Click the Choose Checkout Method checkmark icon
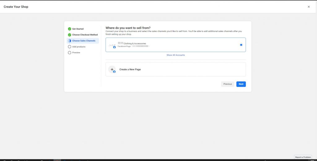This screenshot has width=317, height=161. point(70,35)
